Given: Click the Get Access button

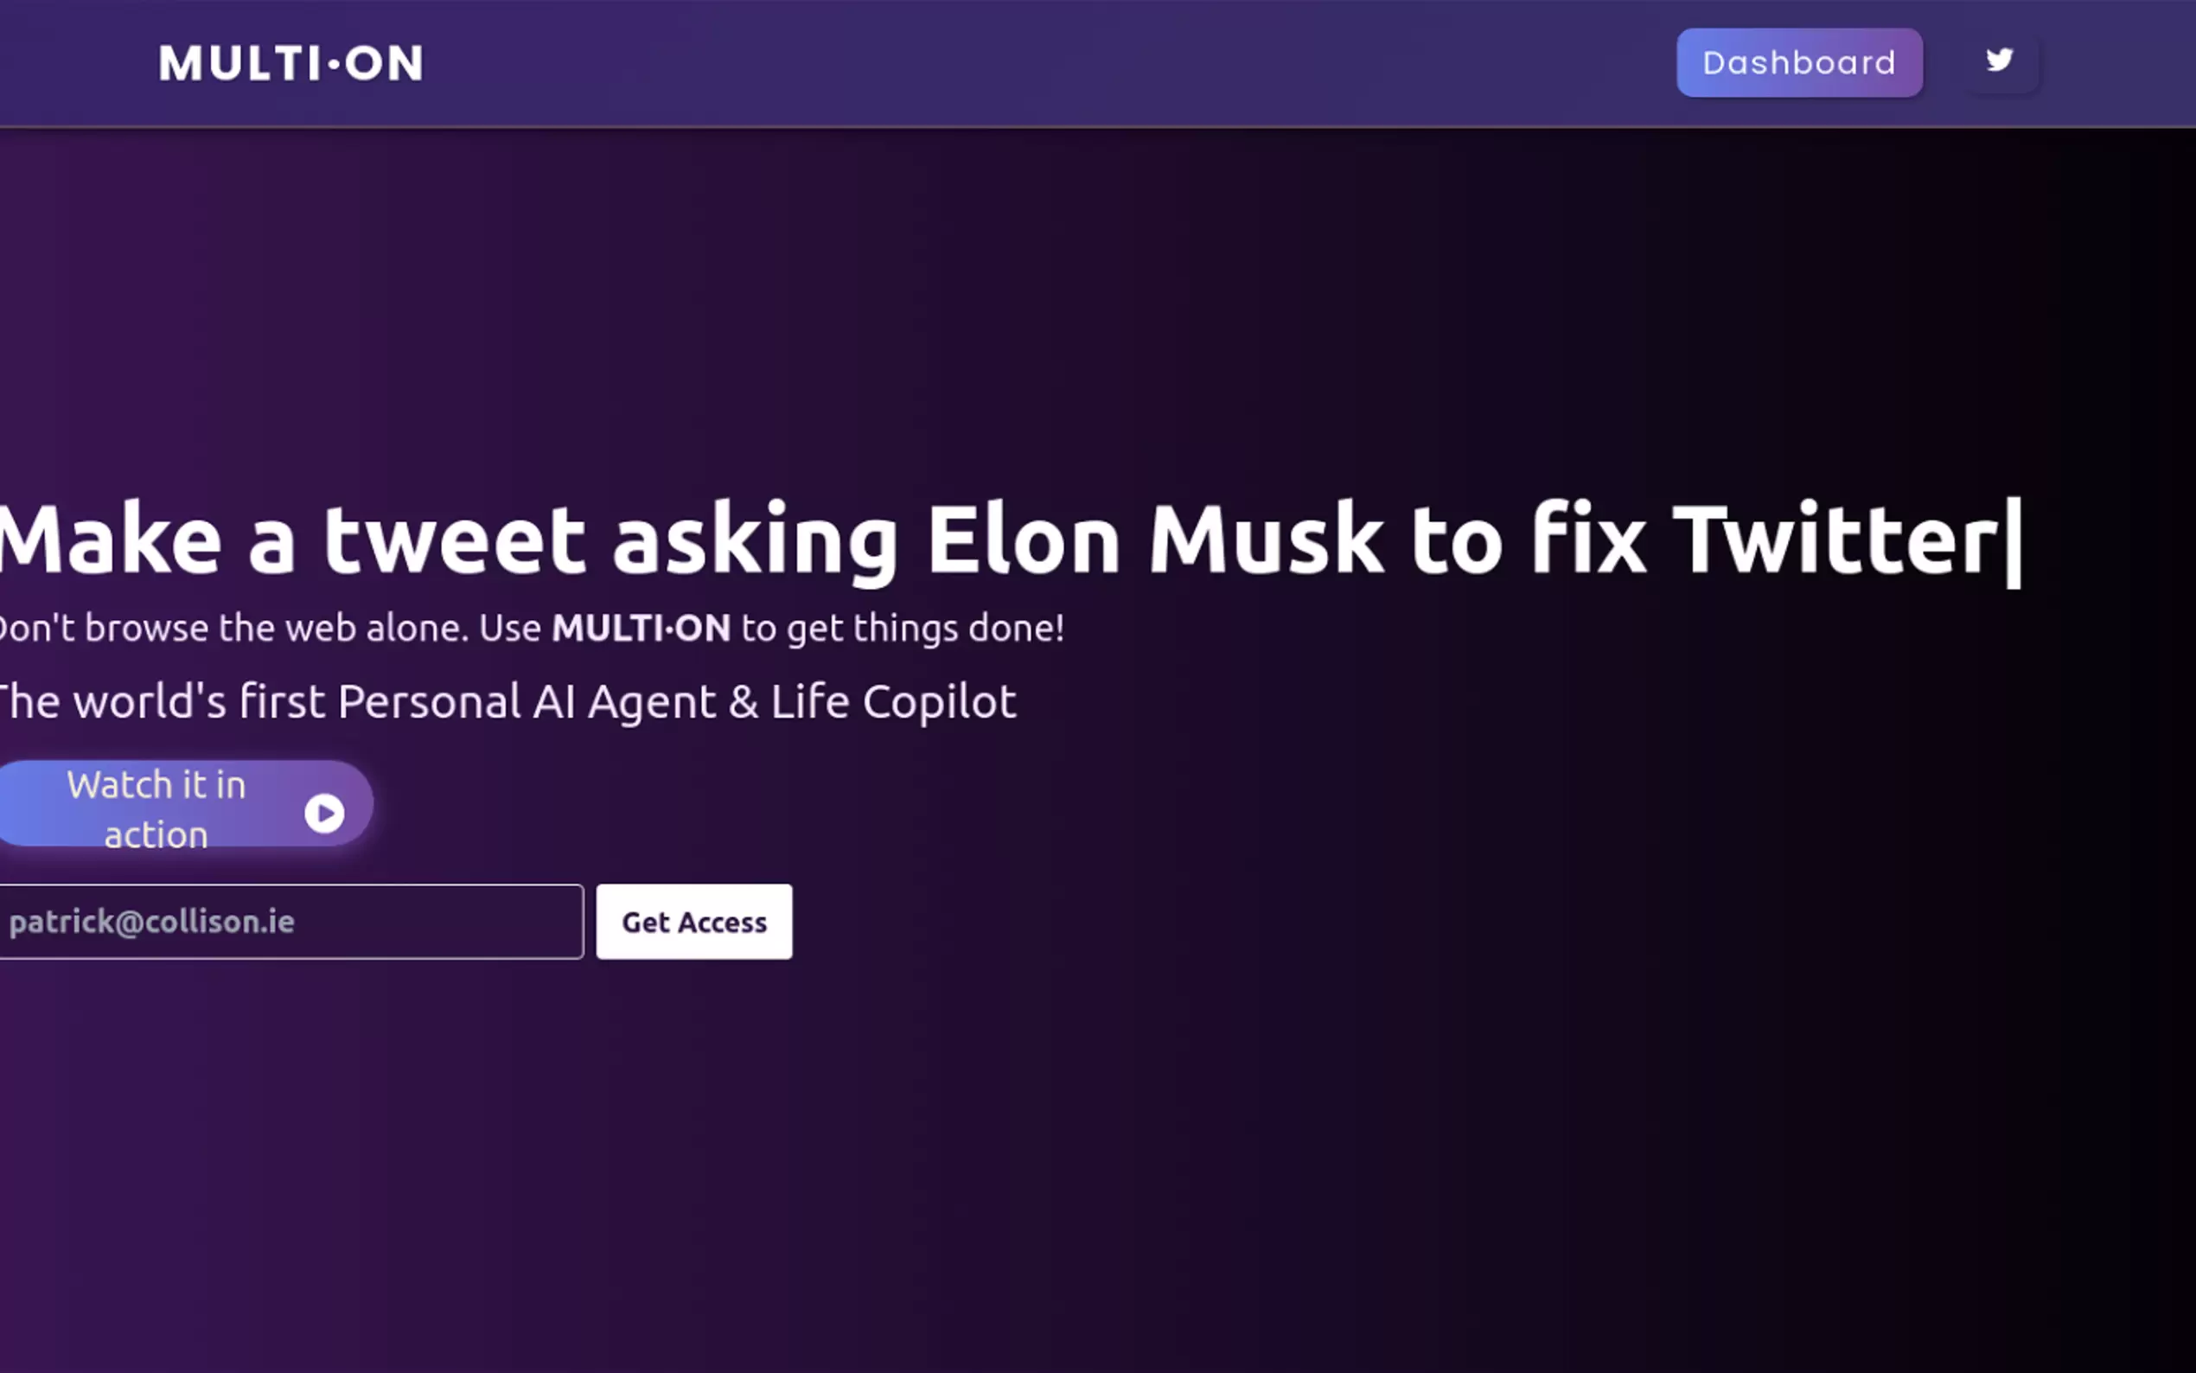Looking at the screenshot, I should click(x=693, y=922).
